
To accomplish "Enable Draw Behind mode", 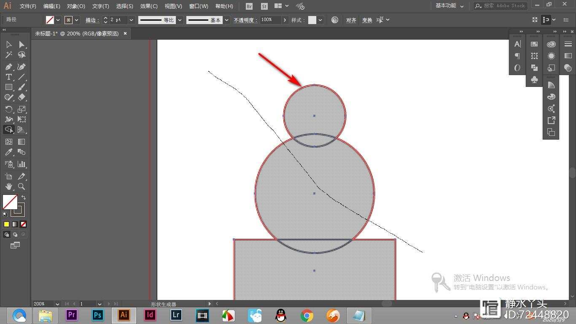I will pyautogui.click(x=15, y=235).
